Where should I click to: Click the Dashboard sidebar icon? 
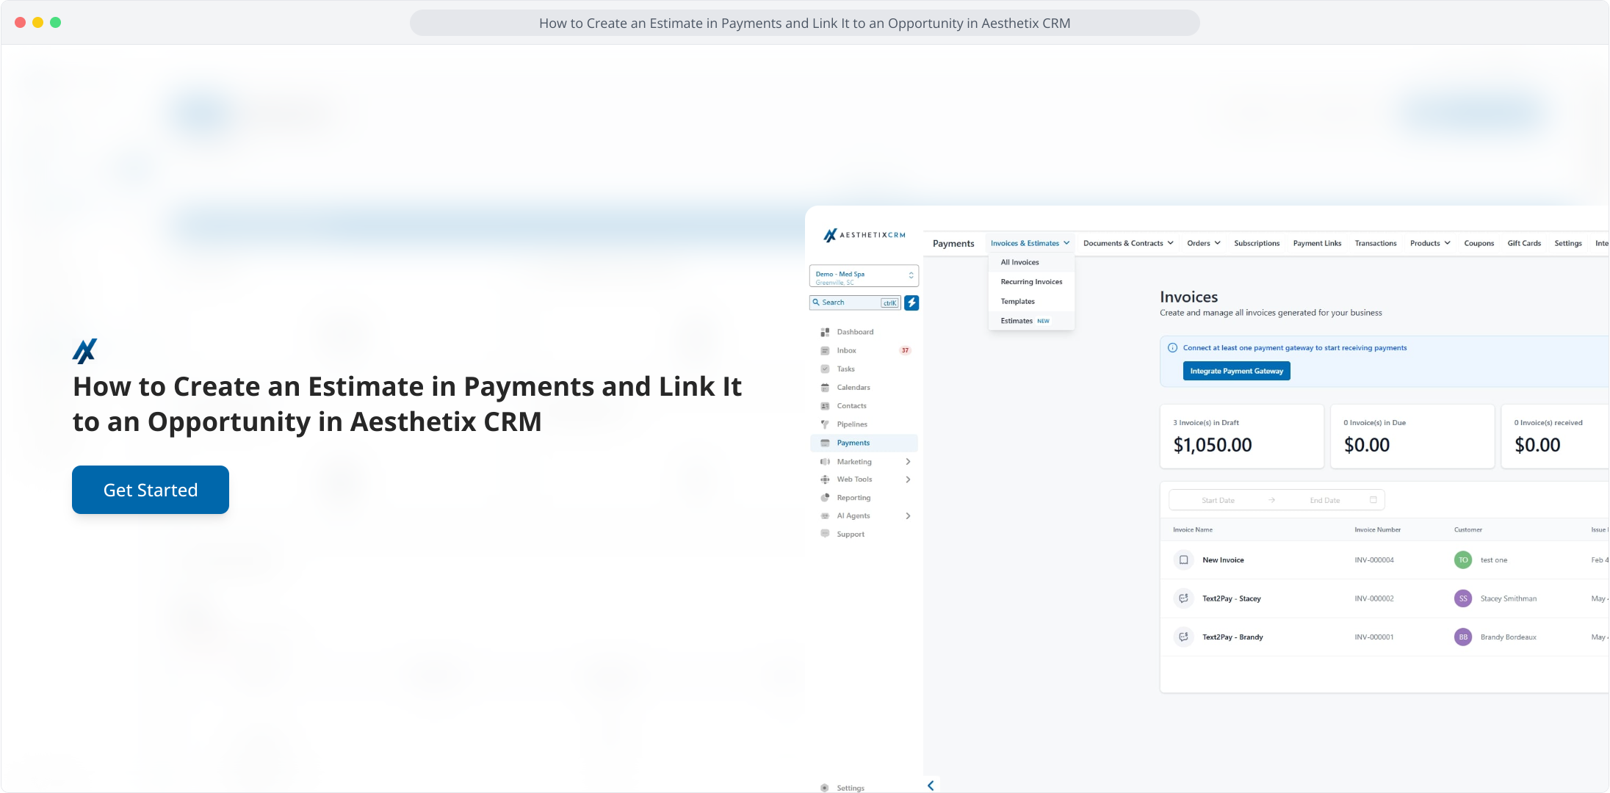pyautogui.click(x=825, y=332)
